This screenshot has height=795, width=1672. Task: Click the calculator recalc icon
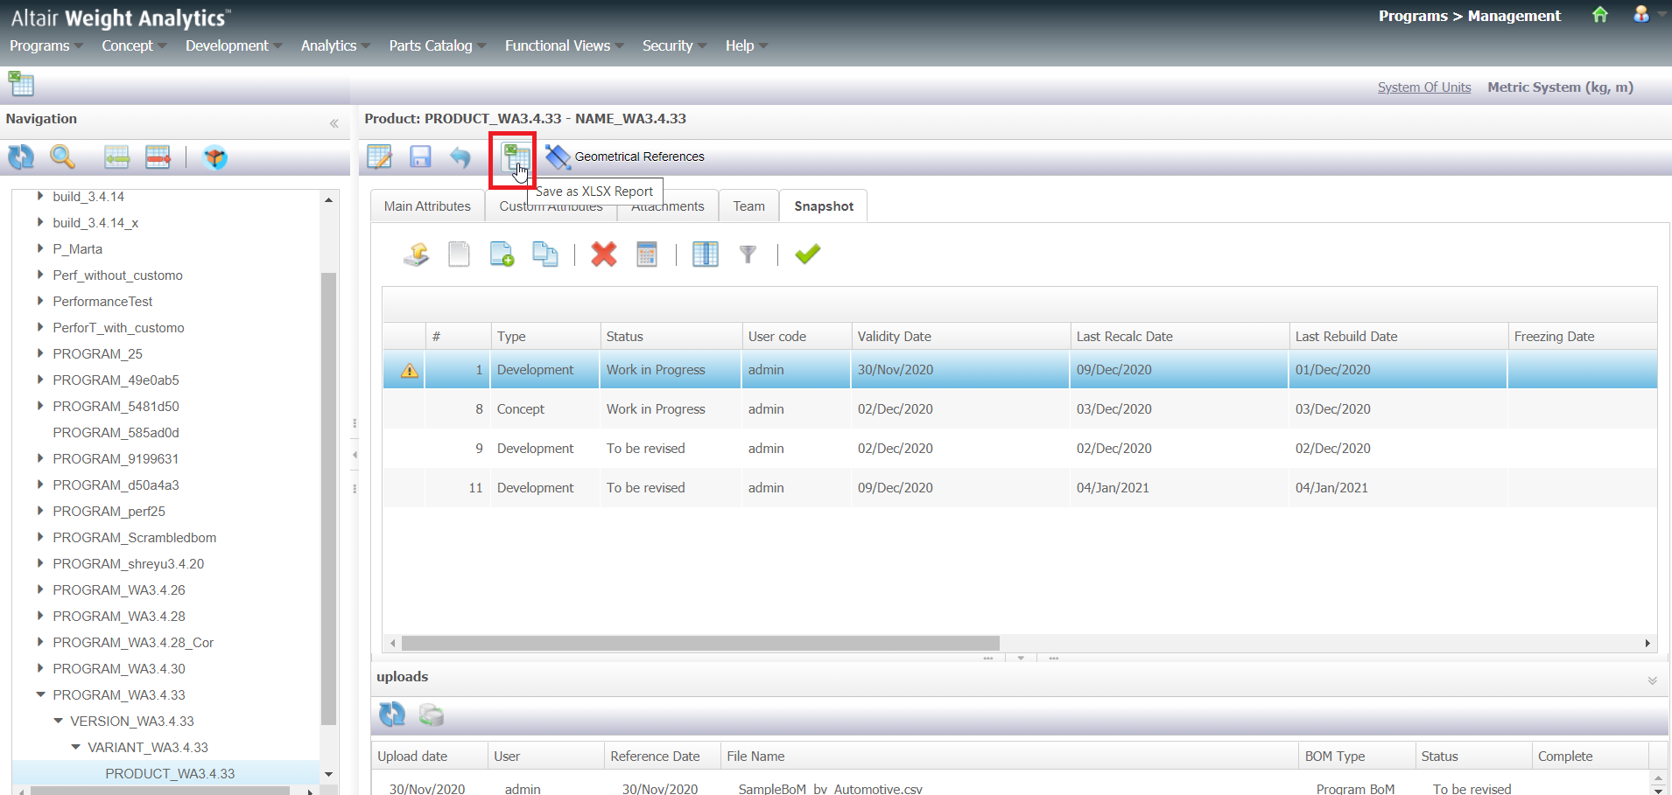[646, 255]
